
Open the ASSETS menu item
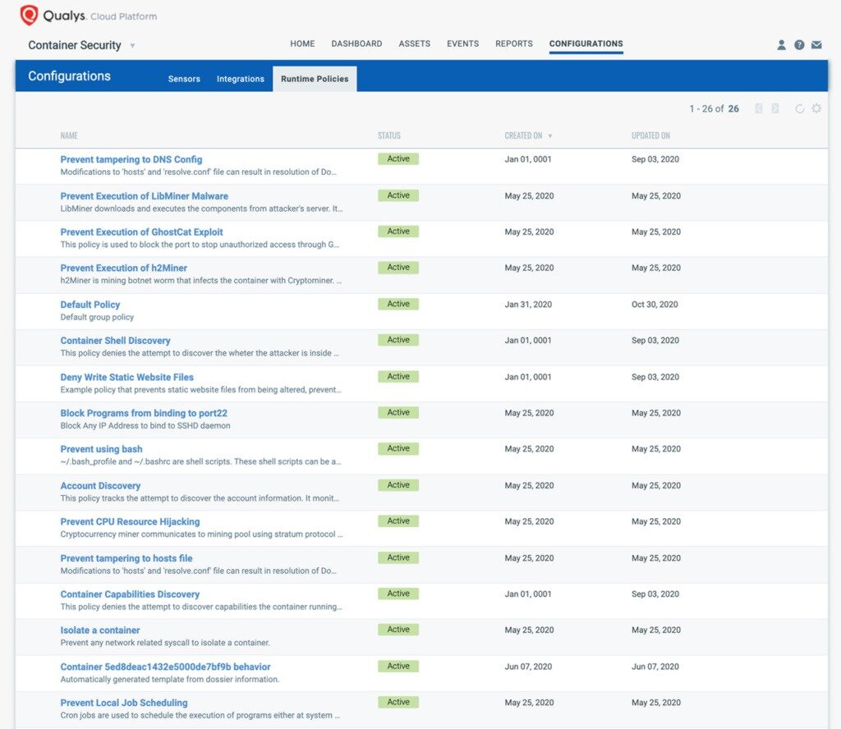pyautogui.click(x=414, y=44)
